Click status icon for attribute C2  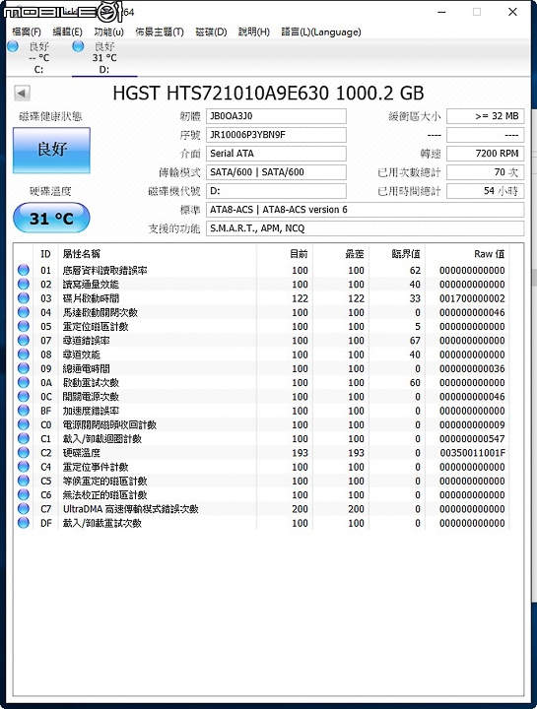[x=24, y=453]
